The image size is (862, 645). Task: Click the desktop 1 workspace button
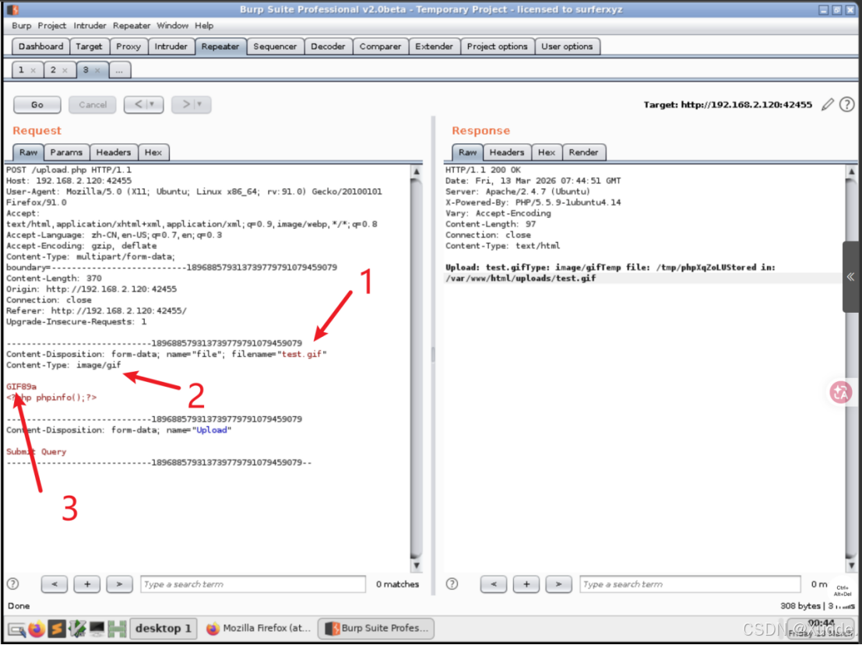(x=164, y=628)
